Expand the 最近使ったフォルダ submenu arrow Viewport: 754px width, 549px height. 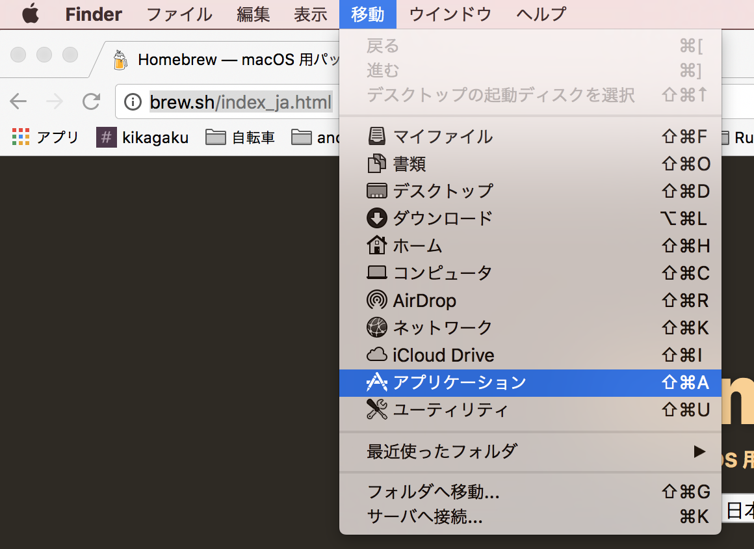tap(699, 451)
